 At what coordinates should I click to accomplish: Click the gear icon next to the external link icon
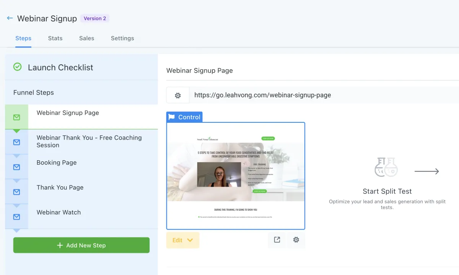coord(296,240)
